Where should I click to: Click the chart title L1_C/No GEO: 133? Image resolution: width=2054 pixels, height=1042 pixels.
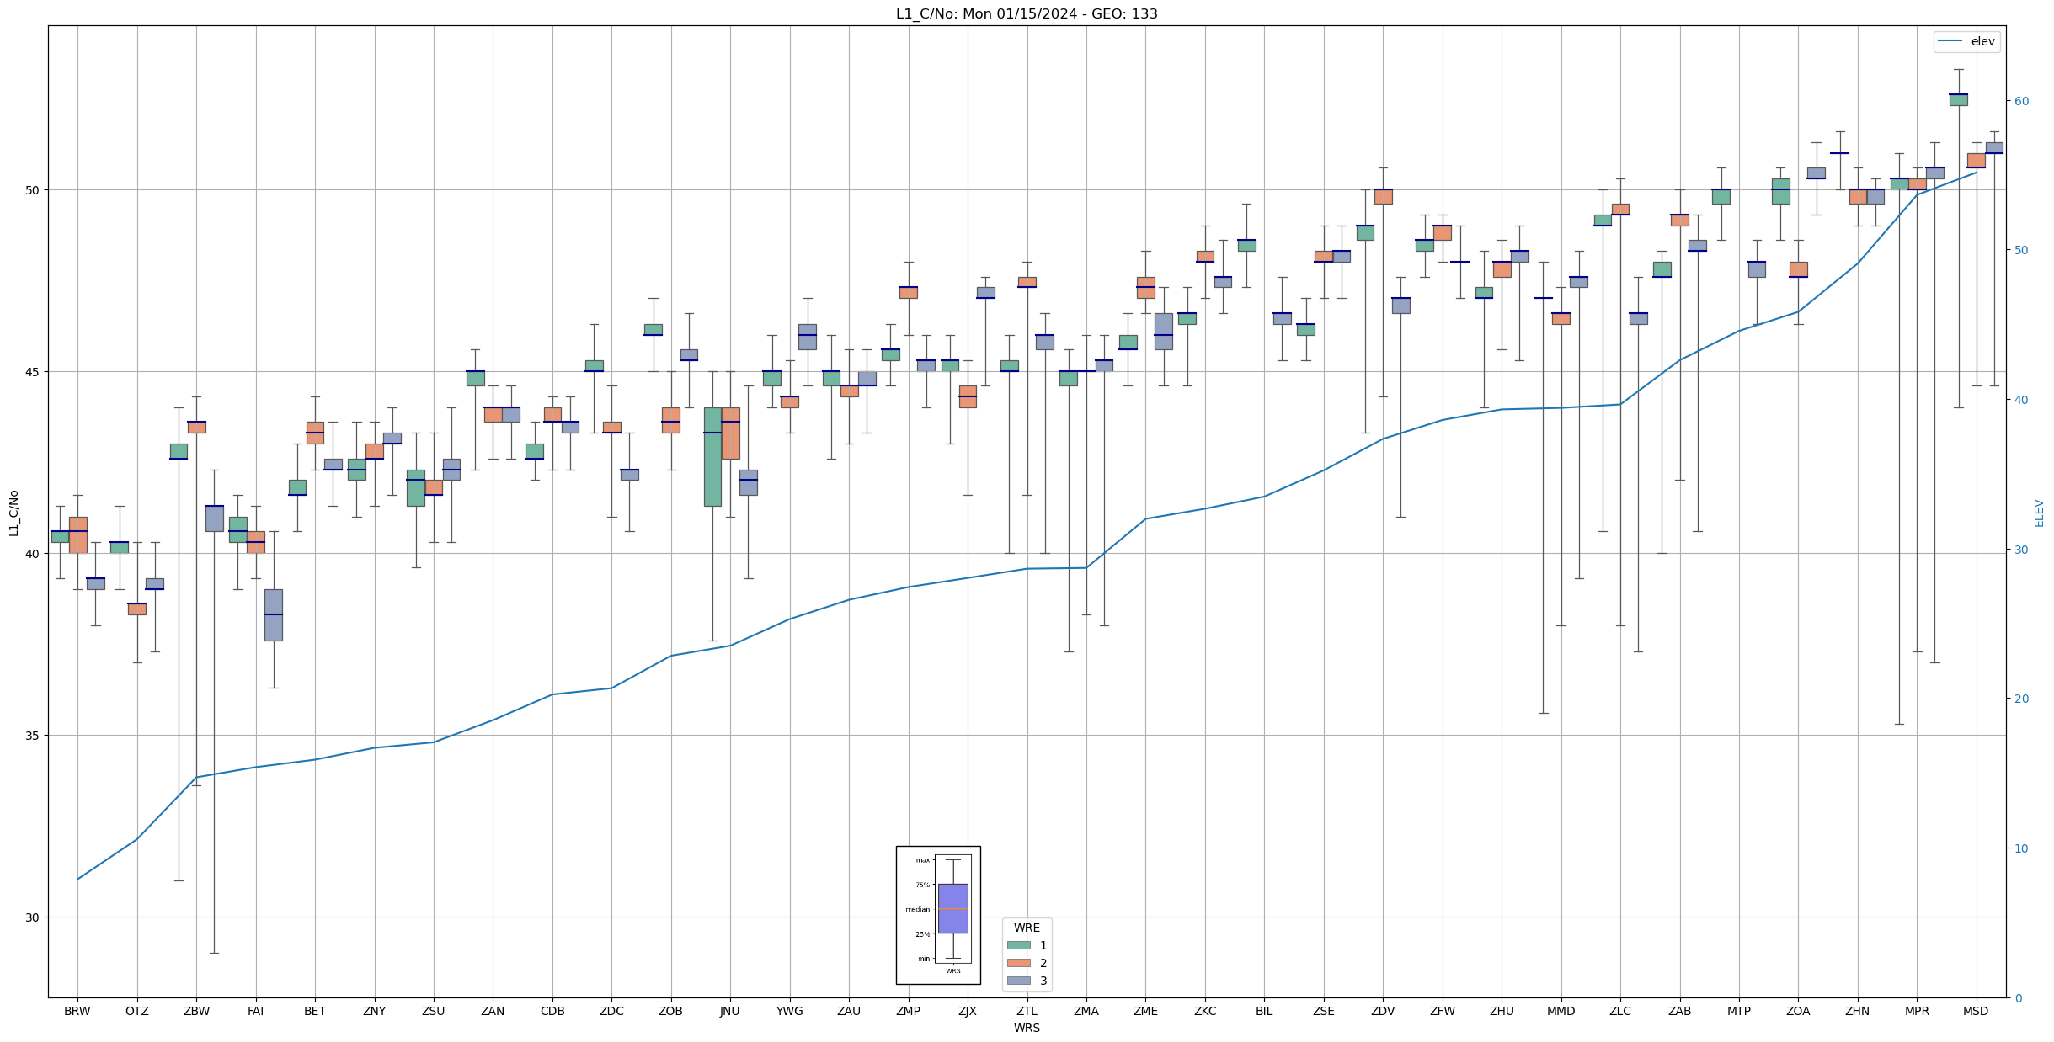[x=1027, y=13]
